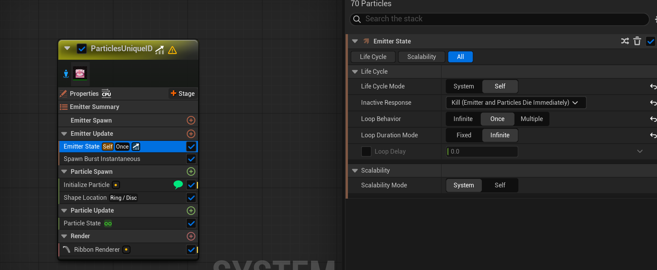Set Loop Behavior to Multiple
Viewport: 657px width, 270px height.
click(x=532, y=119)
